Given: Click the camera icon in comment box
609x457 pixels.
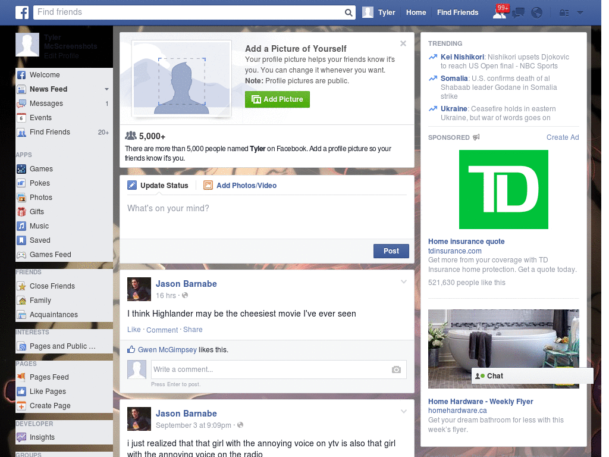Looking at the screenshot, I should (396, 370).
